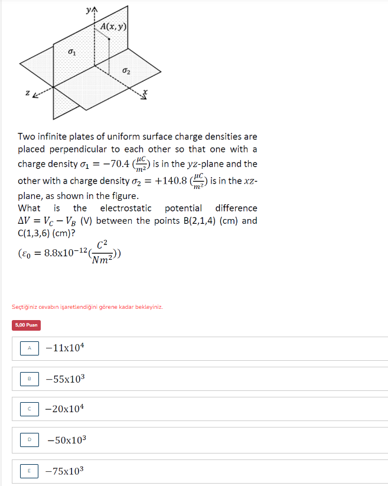
Task: Click the letter box A next to −11x10⁴
Action: 29,348
